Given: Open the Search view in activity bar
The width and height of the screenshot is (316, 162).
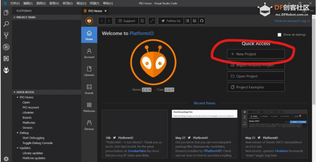Looking at the screenshot, I should click(x=6, y=24).
